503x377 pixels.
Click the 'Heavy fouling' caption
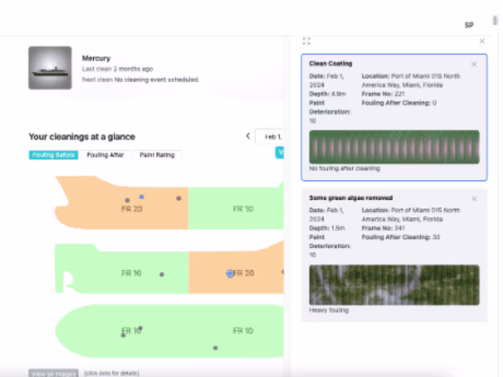329,310
